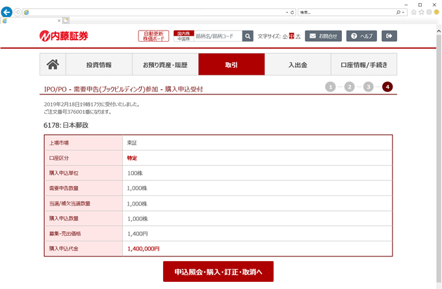Click the smiley feedback icon

click(x=436, y=12)
